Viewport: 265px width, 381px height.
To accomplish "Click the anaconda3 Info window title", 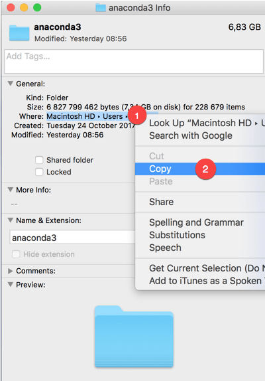I will pyautogui.click(x=139, y=8).
